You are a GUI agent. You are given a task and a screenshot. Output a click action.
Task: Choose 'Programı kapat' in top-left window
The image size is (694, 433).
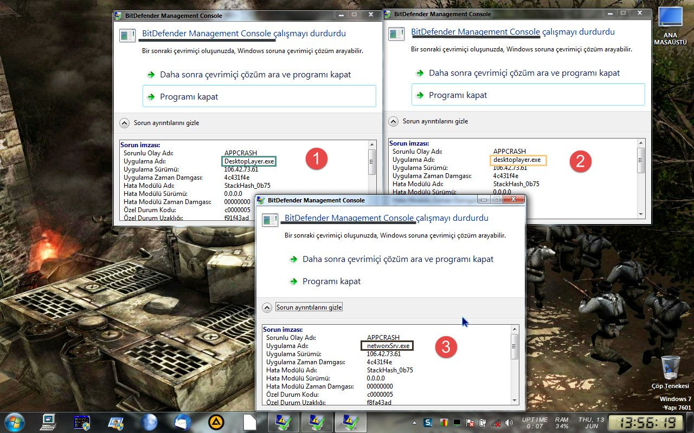tap(259, 96)
